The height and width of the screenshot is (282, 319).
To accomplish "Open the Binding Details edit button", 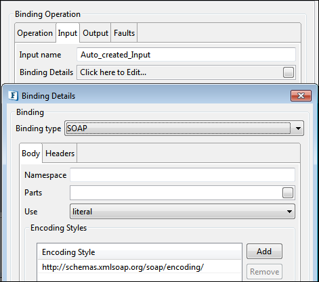I will pyautogui.click(x=289, y=72).
